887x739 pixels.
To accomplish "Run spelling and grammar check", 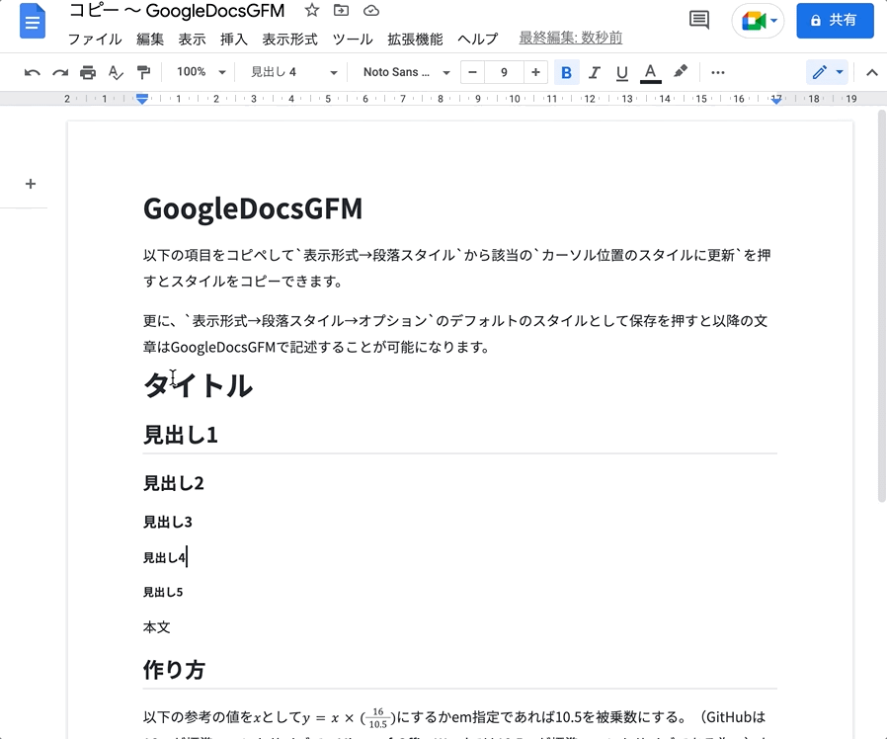I will point(116,72).
